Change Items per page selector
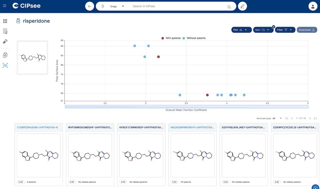This screenshot has height=189, width=320. tap(277, 118)
